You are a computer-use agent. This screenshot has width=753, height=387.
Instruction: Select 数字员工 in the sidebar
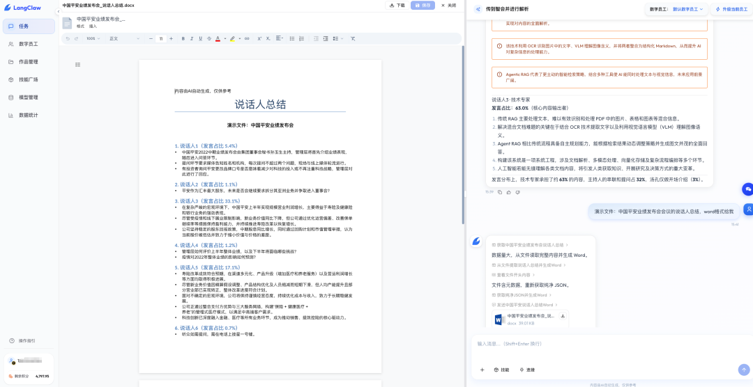(x=29, y=44)
